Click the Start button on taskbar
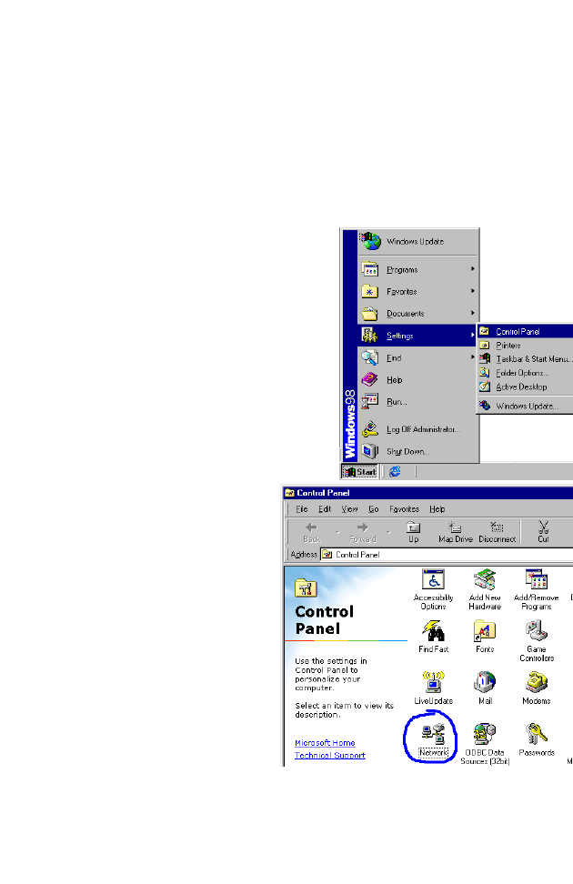Image resolution: width=573 pixels, height=884 pixels. pyautogui.click(x=359, y=471)
